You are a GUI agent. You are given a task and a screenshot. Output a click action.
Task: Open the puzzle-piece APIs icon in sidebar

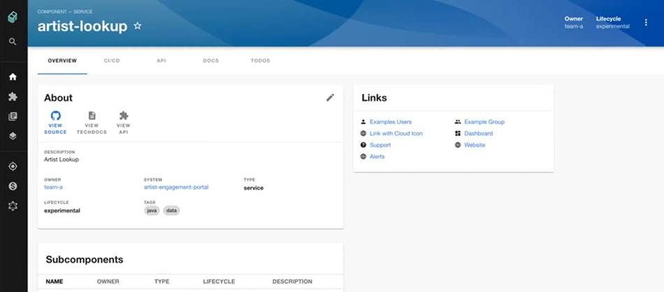(13, 96)
